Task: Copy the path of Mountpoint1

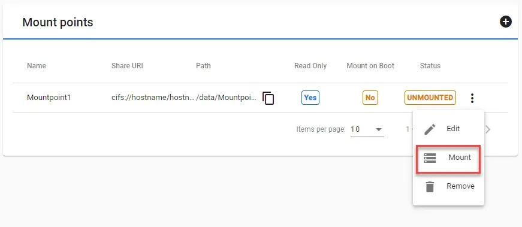Action: pos(268,98)
